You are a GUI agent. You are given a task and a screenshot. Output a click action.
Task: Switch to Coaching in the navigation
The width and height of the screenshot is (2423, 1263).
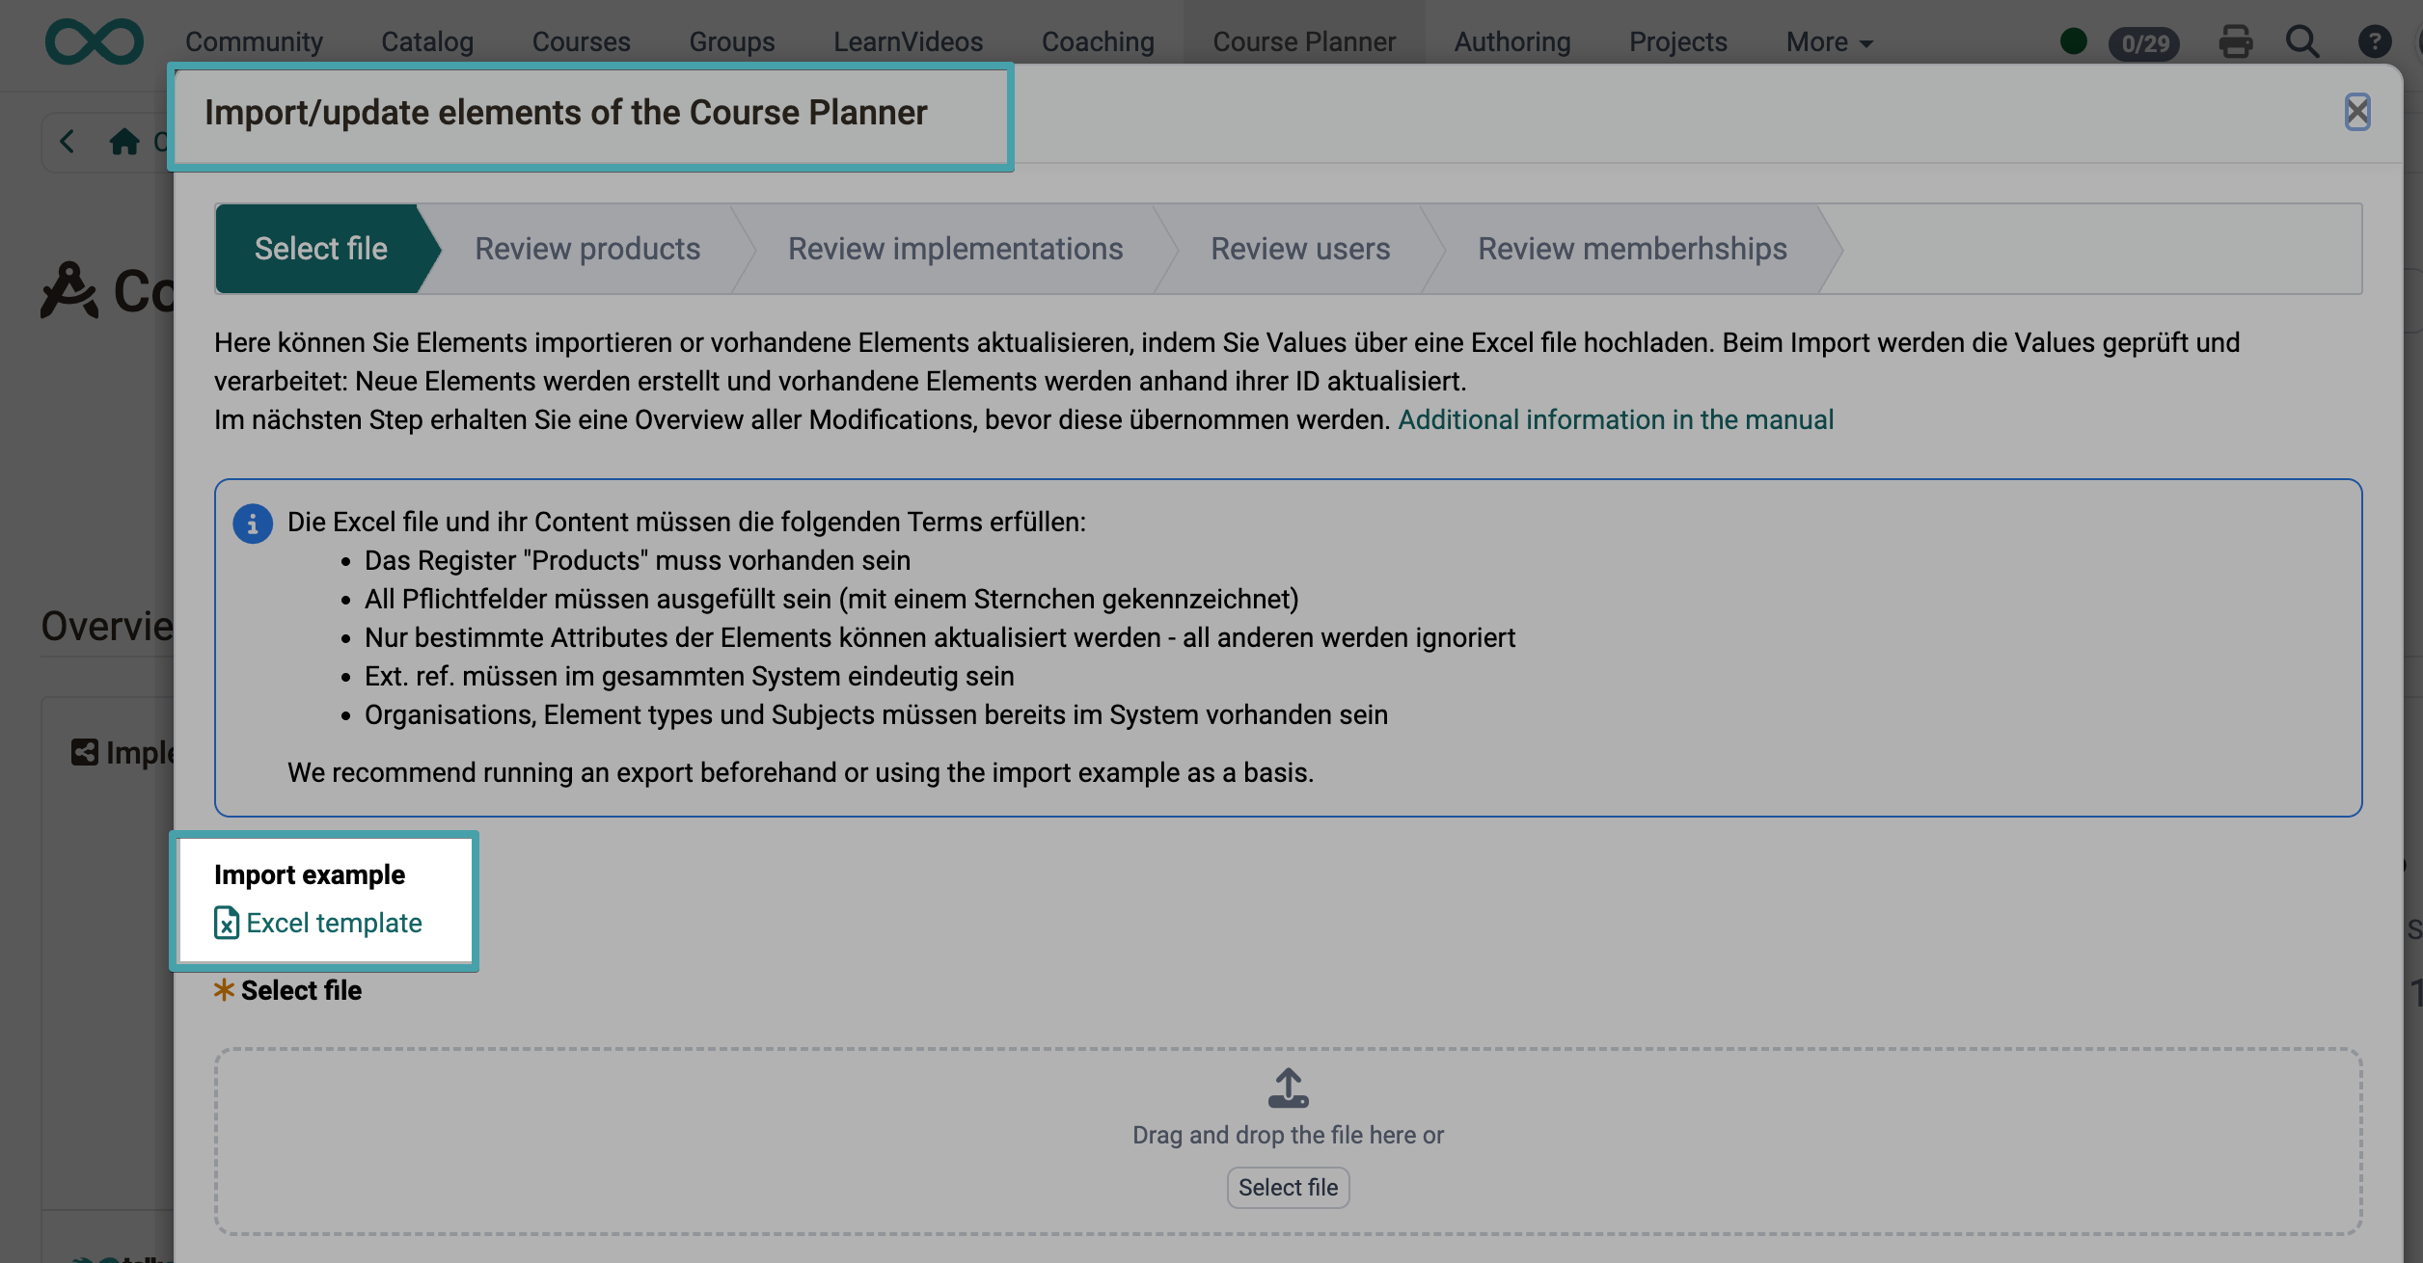point(1098,41)
